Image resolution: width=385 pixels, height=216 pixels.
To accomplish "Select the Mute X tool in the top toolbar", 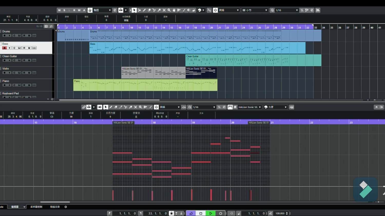I will pos(164,10).
